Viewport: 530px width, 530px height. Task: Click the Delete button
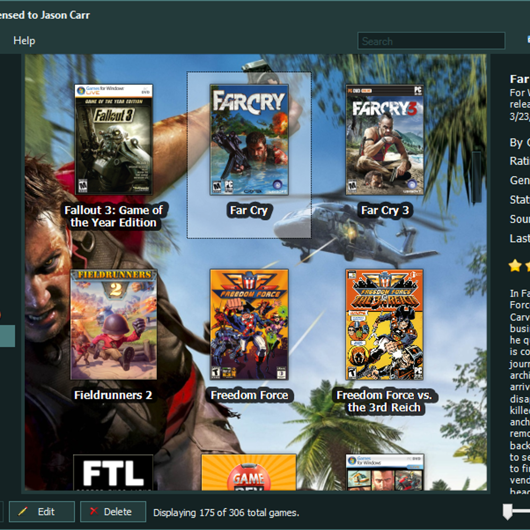[x=113, y=512]
